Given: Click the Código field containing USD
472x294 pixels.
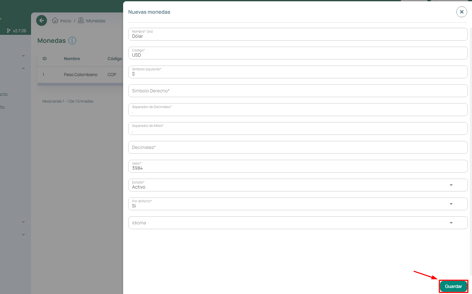Looking at the screenshot, I should click(x=298, y=53).
